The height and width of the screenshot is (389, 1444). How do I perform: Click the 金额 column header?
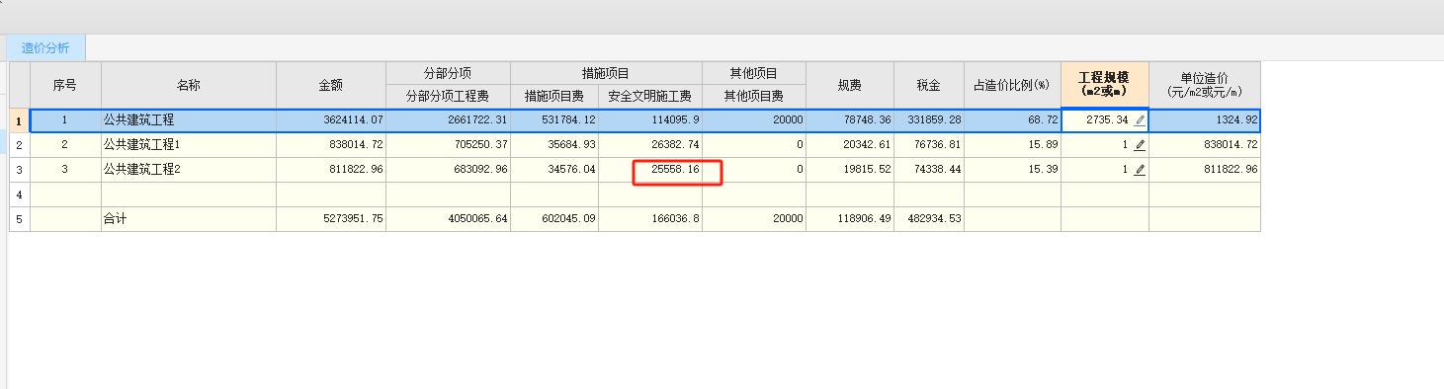[x=331, y=85]
